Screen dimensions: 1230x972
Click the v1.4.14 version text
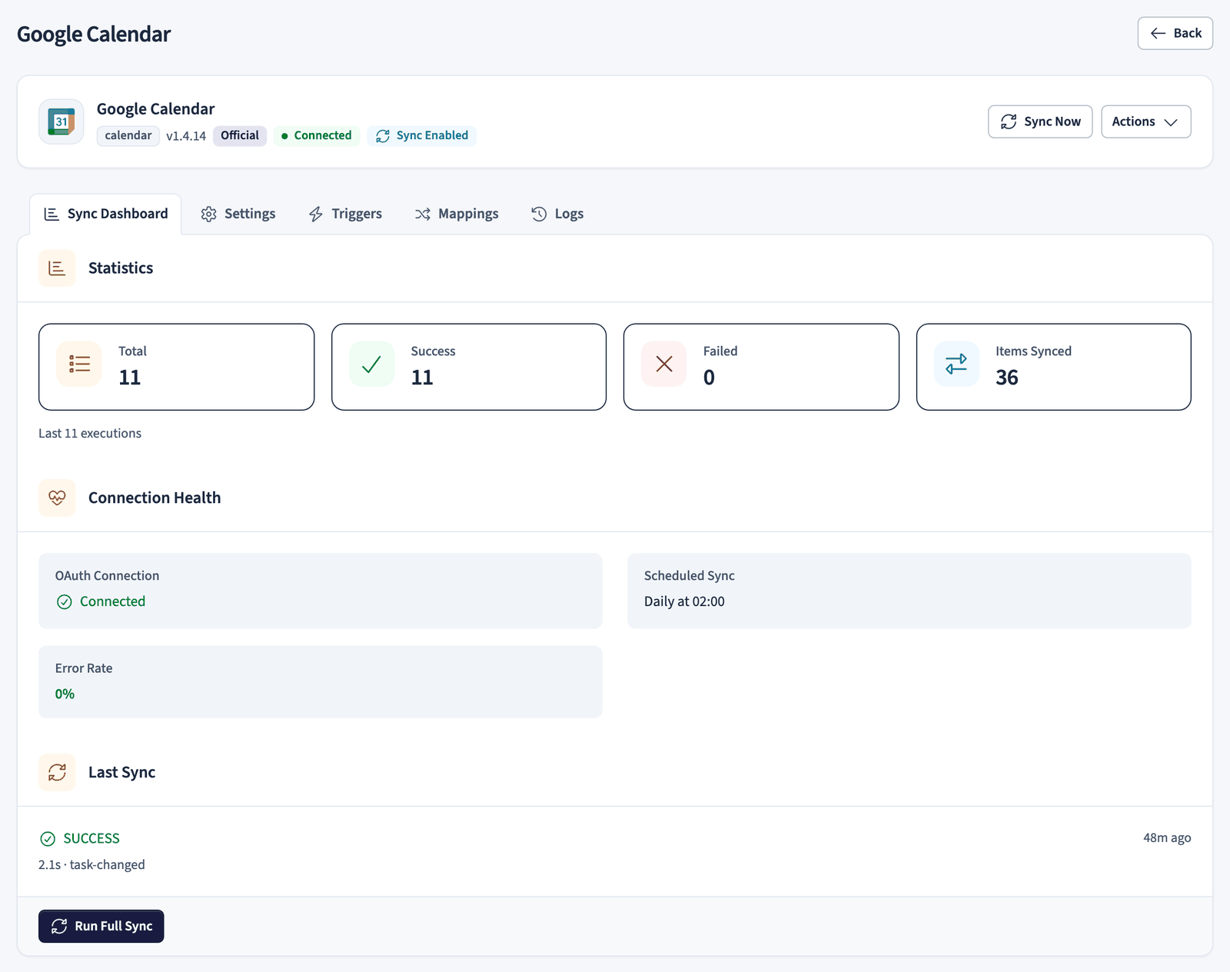186,136
